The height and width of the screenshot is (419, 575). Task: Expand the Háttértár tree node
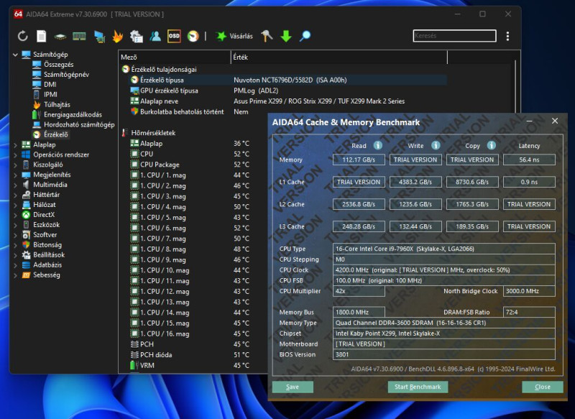pos(15,195)
